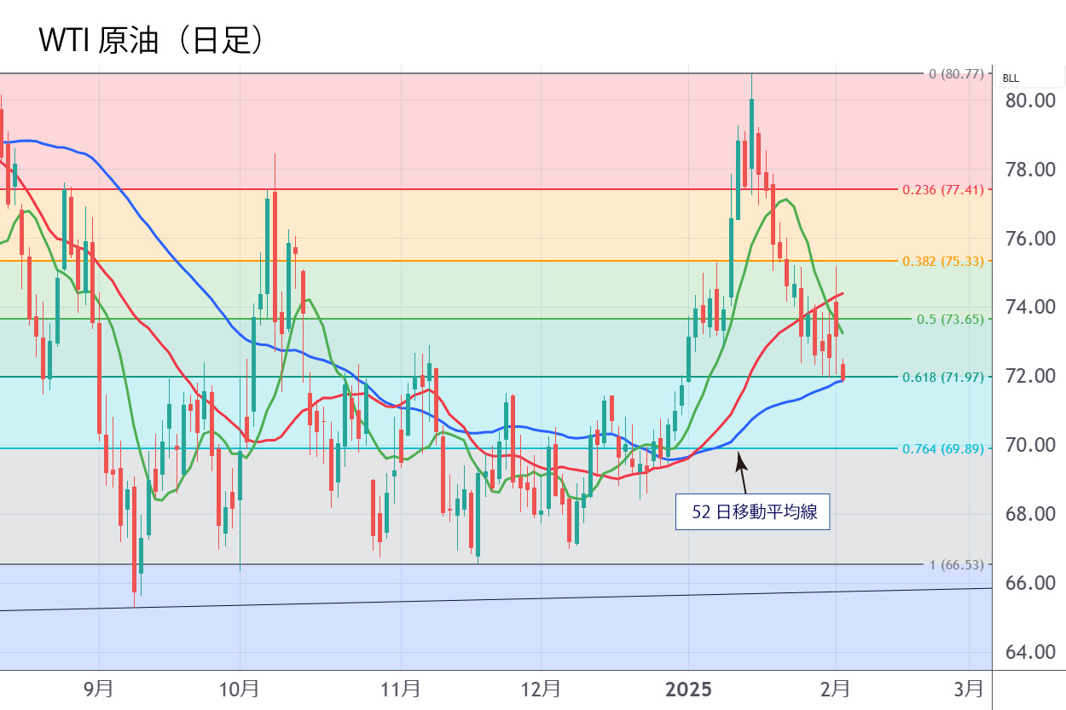Click the 72.00 price axis label

click(1029, 376)
